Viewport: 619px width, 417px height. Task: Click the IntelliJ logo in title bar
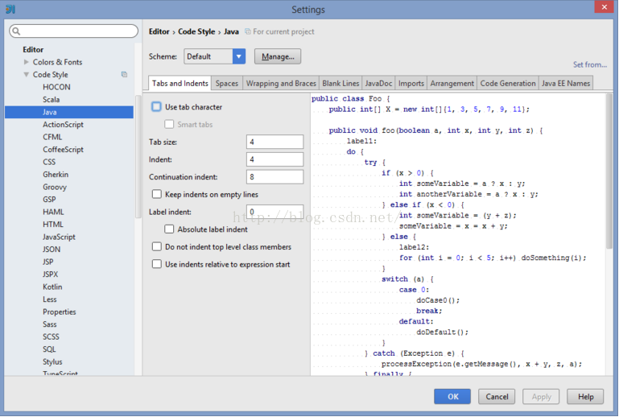click(x=10, y=9)
